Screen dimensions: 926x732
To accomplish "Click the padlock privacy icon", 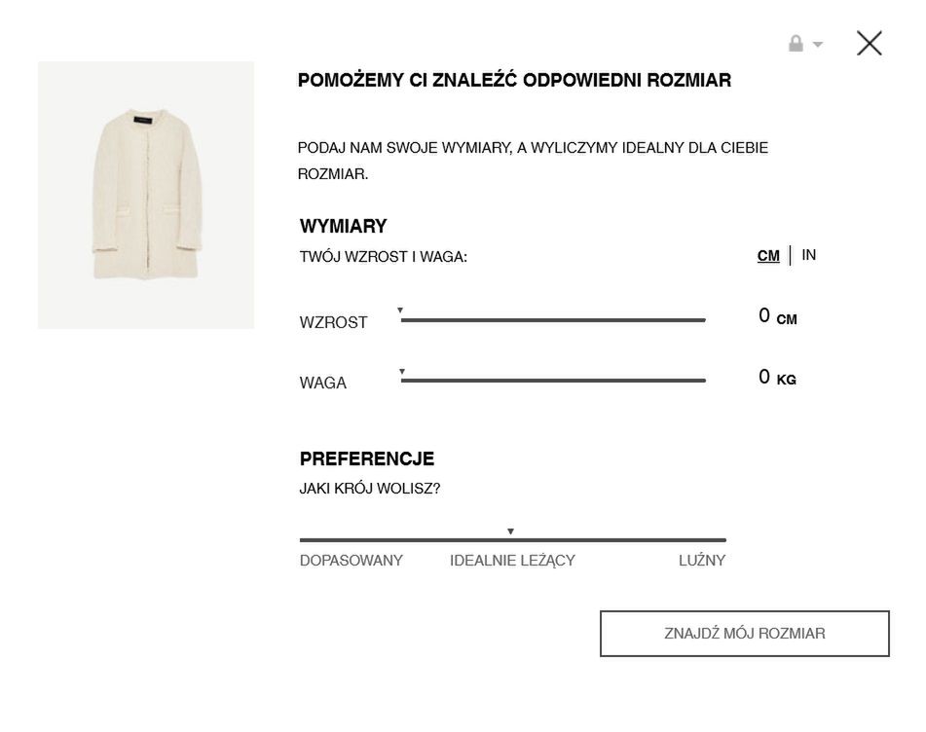I will pyautogui.click(x=796, y=44).
